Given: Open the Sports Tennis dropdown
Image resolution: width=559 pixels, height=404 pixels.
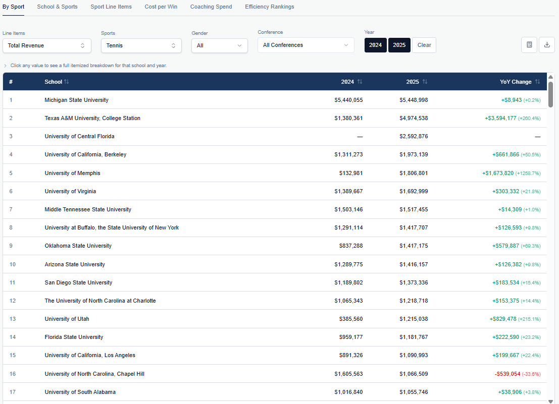Looking at the screenshot, I should point(141,45).
